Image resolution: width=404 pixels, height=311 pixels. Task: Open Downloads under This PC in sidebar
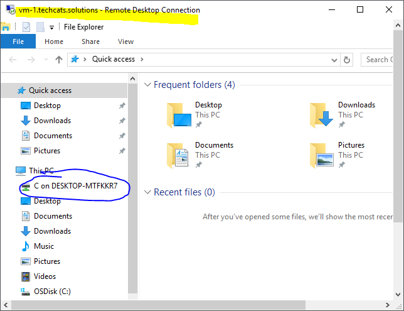click(x=52, y=231)
